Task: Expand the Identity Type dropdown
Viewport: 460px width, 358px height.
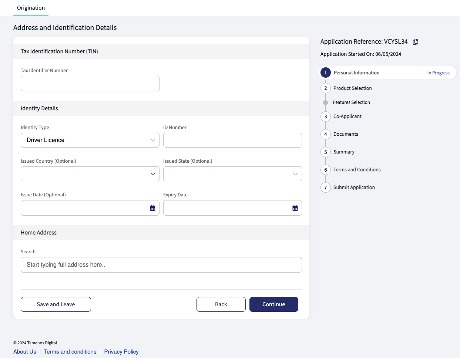Action: pos(90,140)
